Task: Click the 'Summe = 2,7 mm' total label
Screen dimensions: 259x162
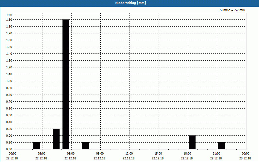Action: click(x=232, y=10)
